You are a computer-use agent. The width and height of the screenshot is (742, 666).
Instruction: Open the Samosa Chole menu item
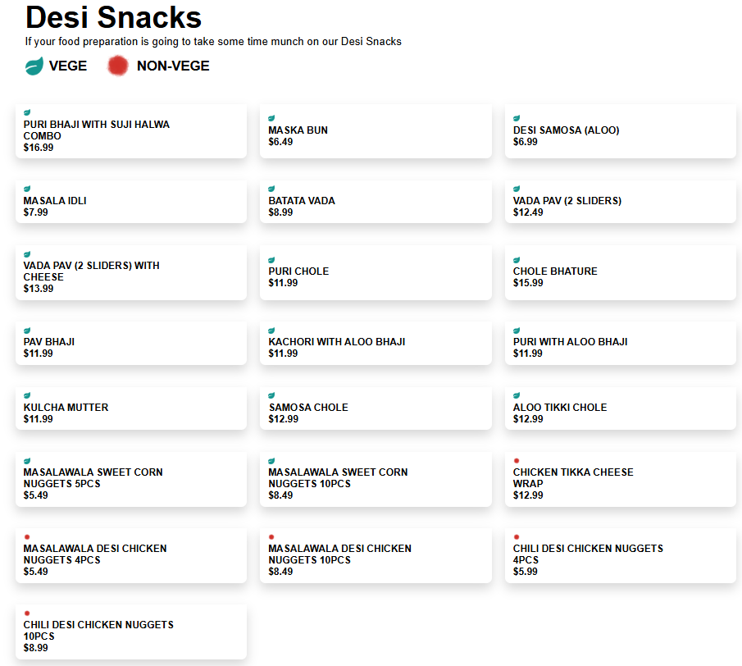click(x=376, y=408)
